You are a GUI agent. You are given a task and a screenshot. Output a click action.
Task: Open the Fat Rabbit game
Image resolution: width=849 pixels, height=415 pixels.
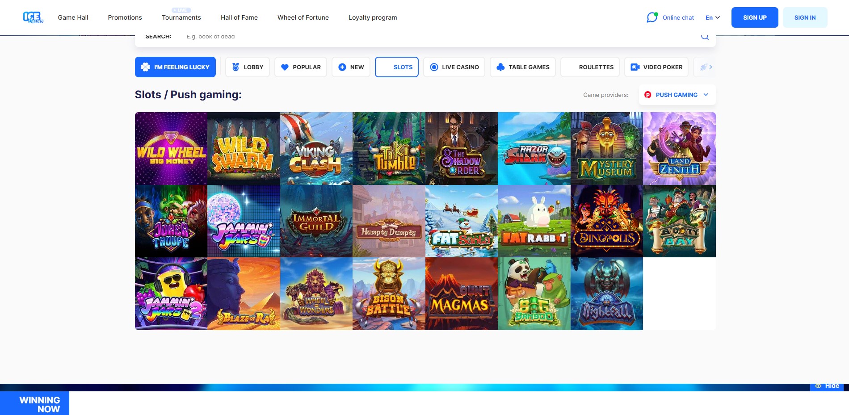pos(534,221)
